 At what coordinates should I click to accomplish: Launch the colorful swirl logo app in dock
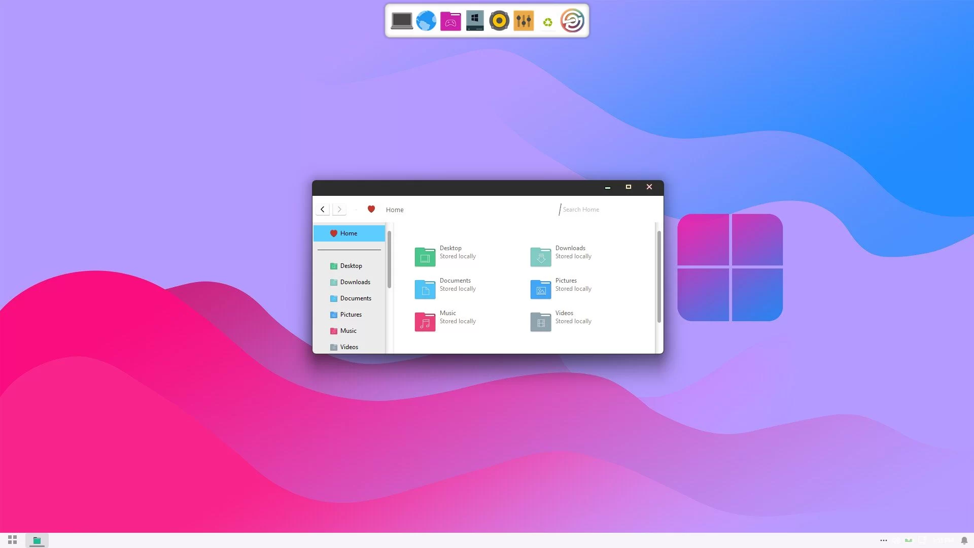pos(572,21)
